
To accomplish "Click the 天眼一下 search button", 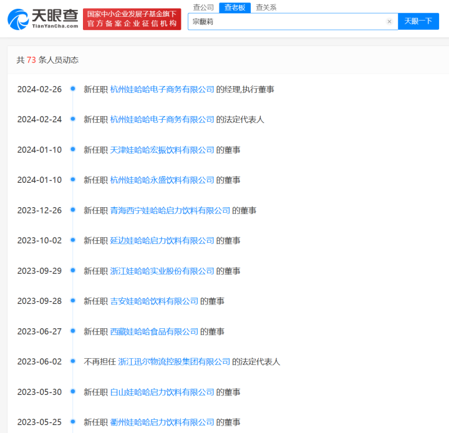I will pos(418,21).
